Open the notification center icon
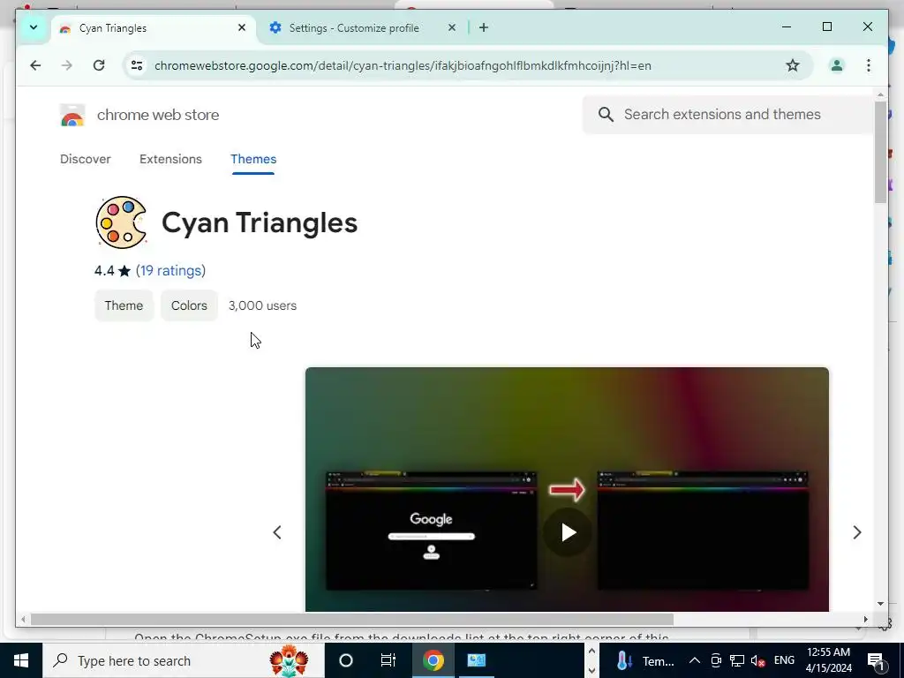904x678 pixels. 876,660
